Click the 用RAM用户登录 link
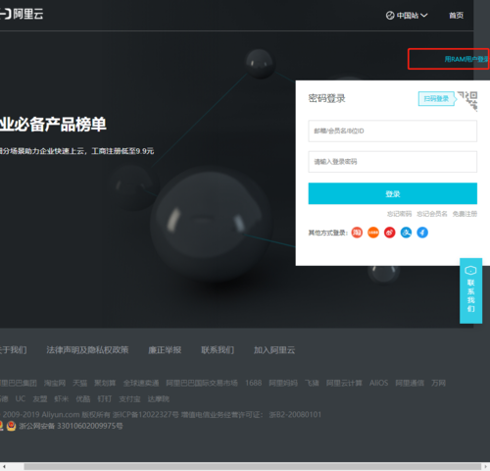Image resolution: width=490 pixels, height=471 pixels. click(466, 59)
